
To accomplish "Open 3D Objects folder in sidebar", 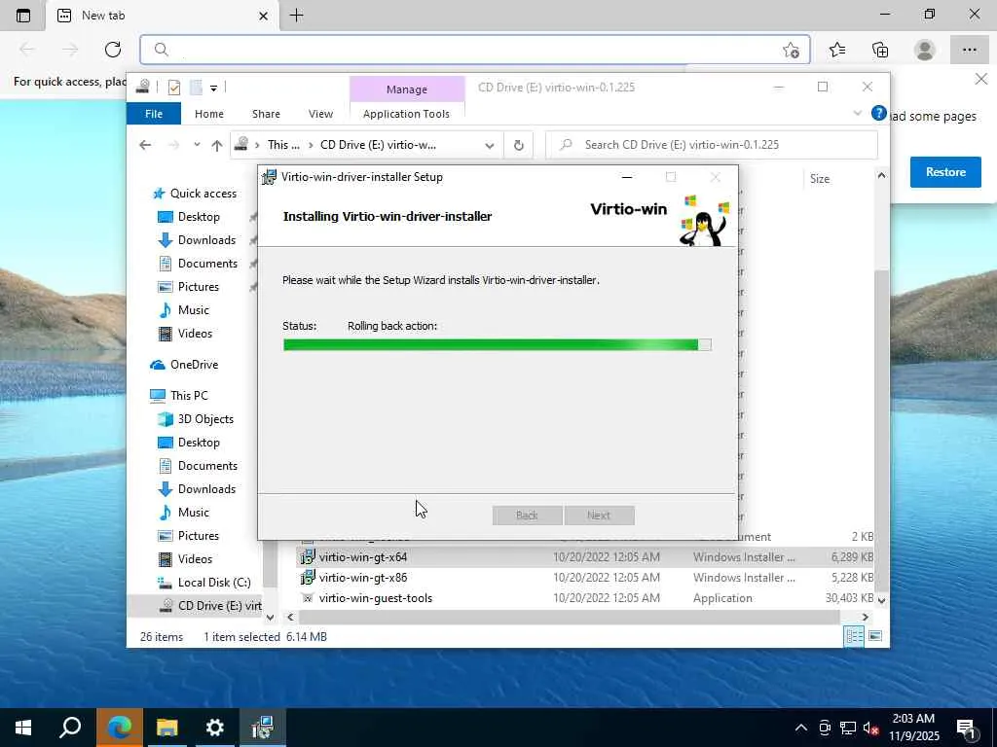I will click(205, 419).
